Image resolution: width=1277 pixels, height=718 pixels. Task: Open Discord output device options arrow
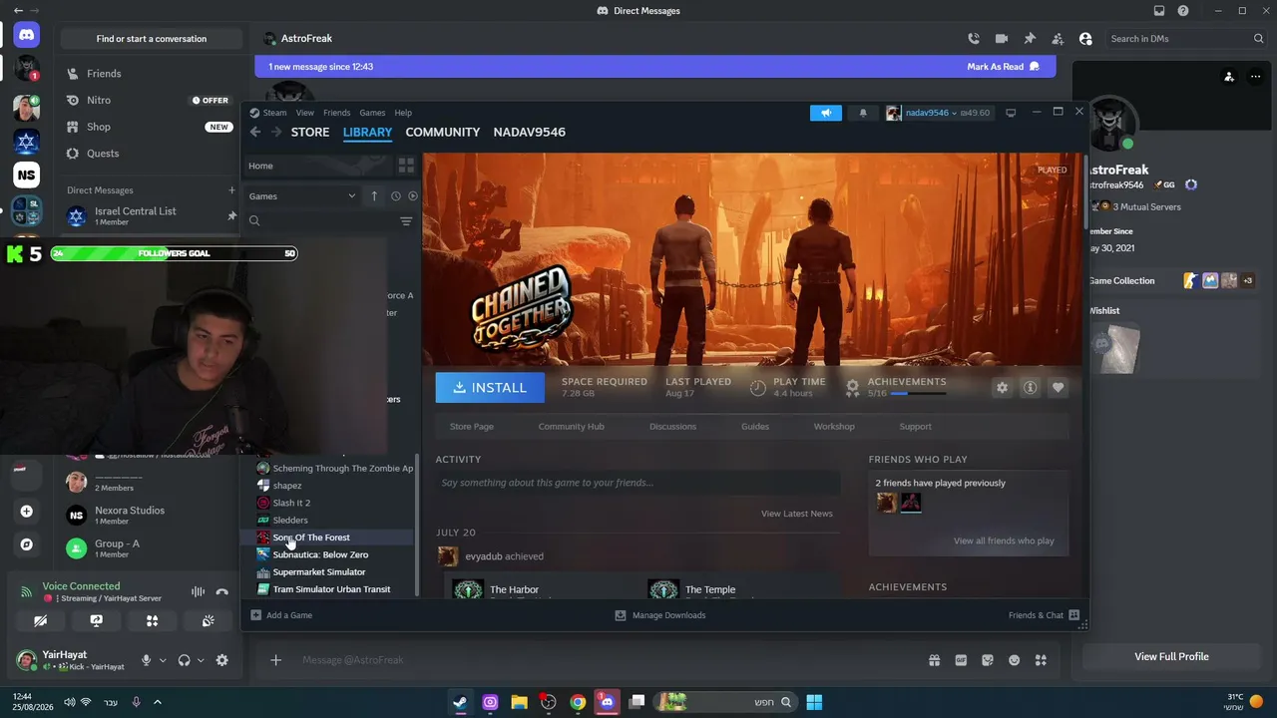pos(201,660)
